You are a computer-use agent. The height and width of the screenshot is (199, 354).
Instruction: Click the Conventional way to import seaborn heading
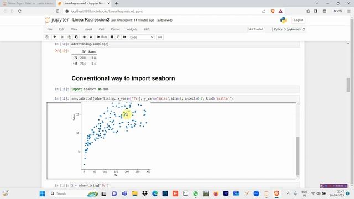[123, 78]
